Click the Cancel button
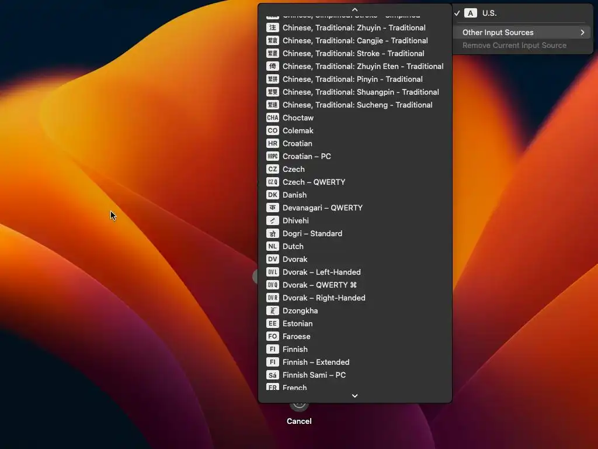Screen dimensions: 598x449 (299, 421)
